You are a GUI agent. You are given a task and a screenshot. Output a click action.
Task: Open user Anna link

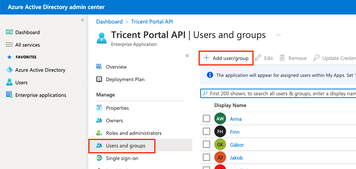click(x=236, y=119)
